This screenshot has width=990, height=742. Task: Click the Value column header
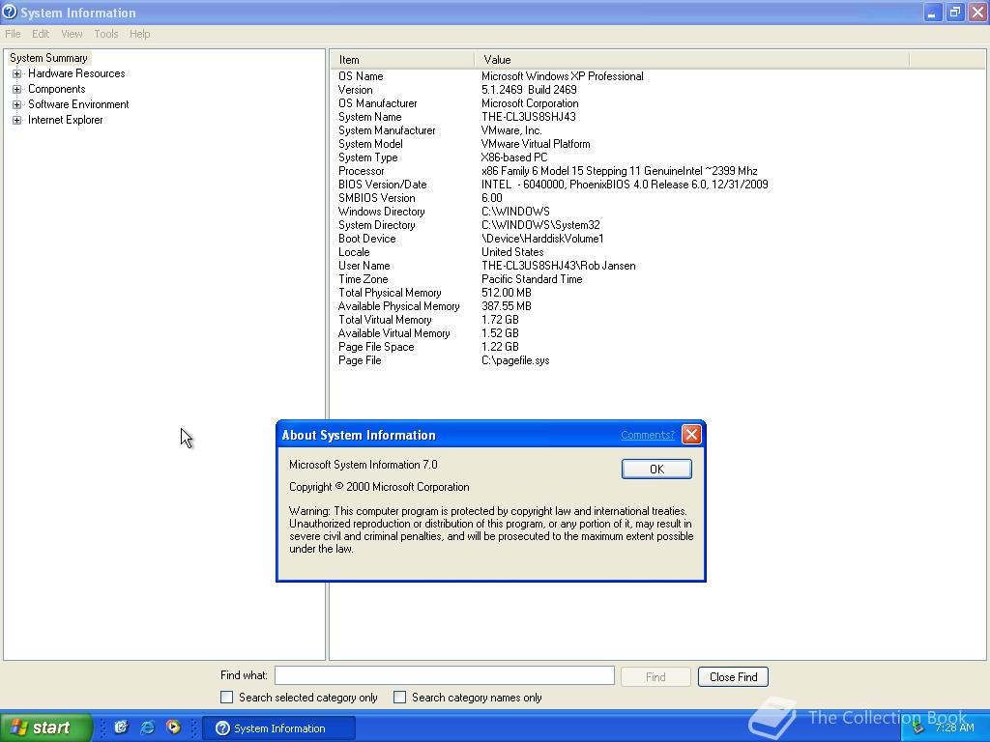[x=692, y=60]
